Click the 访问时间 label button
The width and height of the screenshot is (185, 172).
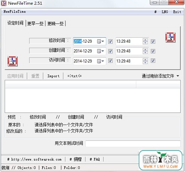pyautogui.click(x=50, y=60)
